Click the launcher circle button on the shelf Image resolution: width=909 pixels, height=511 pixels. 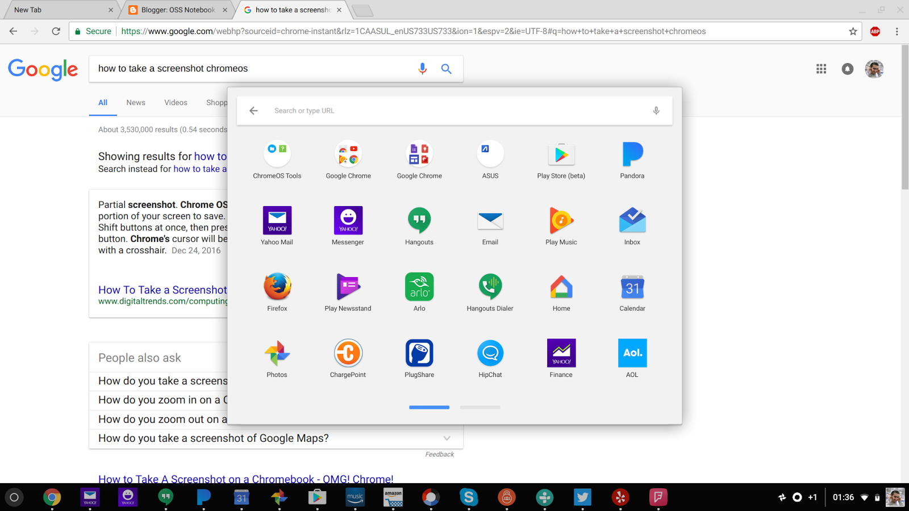[14, 497]
